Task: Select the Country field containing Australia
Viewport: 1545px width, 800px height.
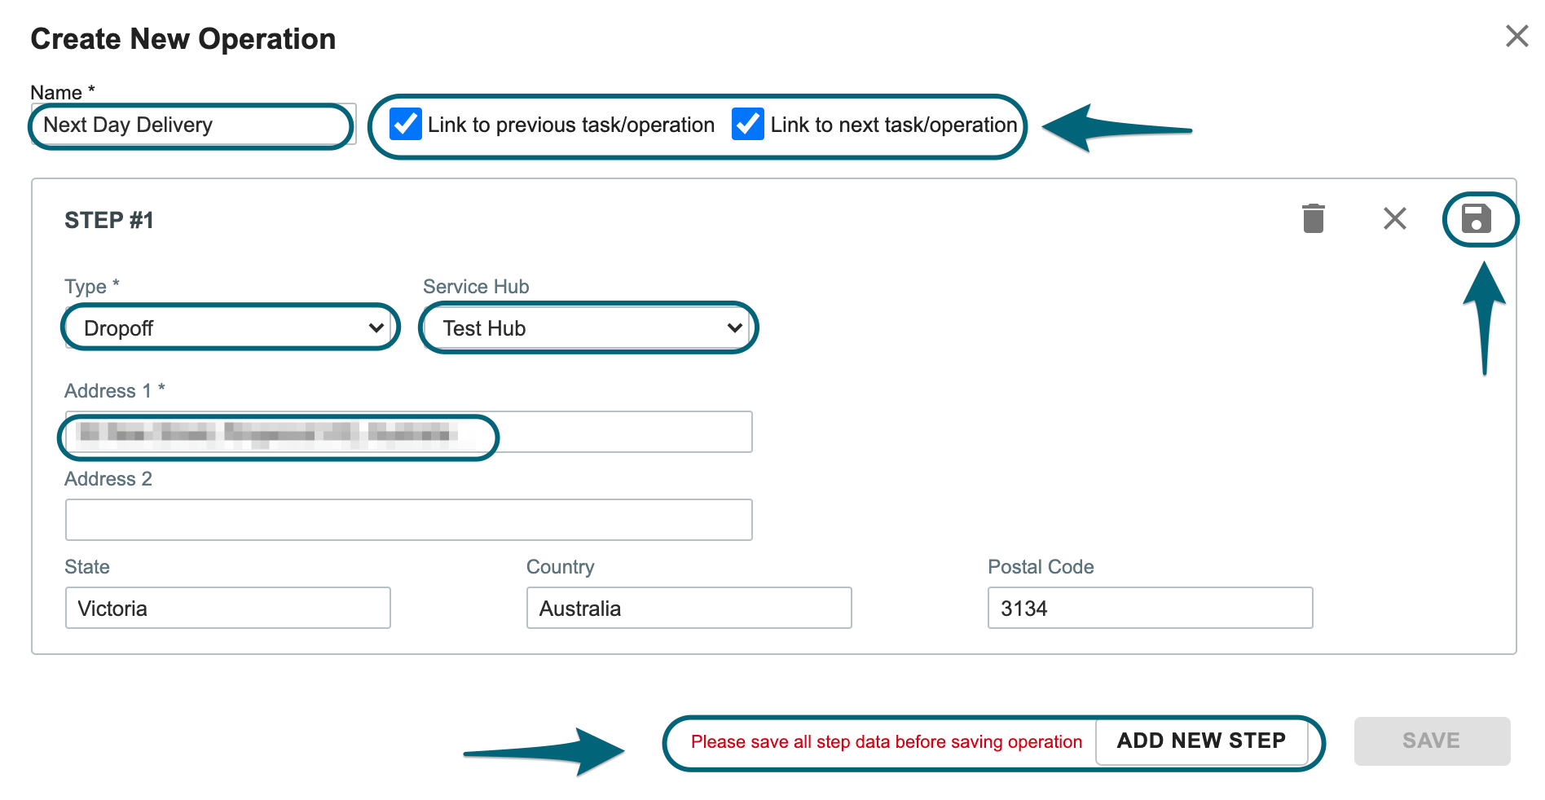Action: 689,608
